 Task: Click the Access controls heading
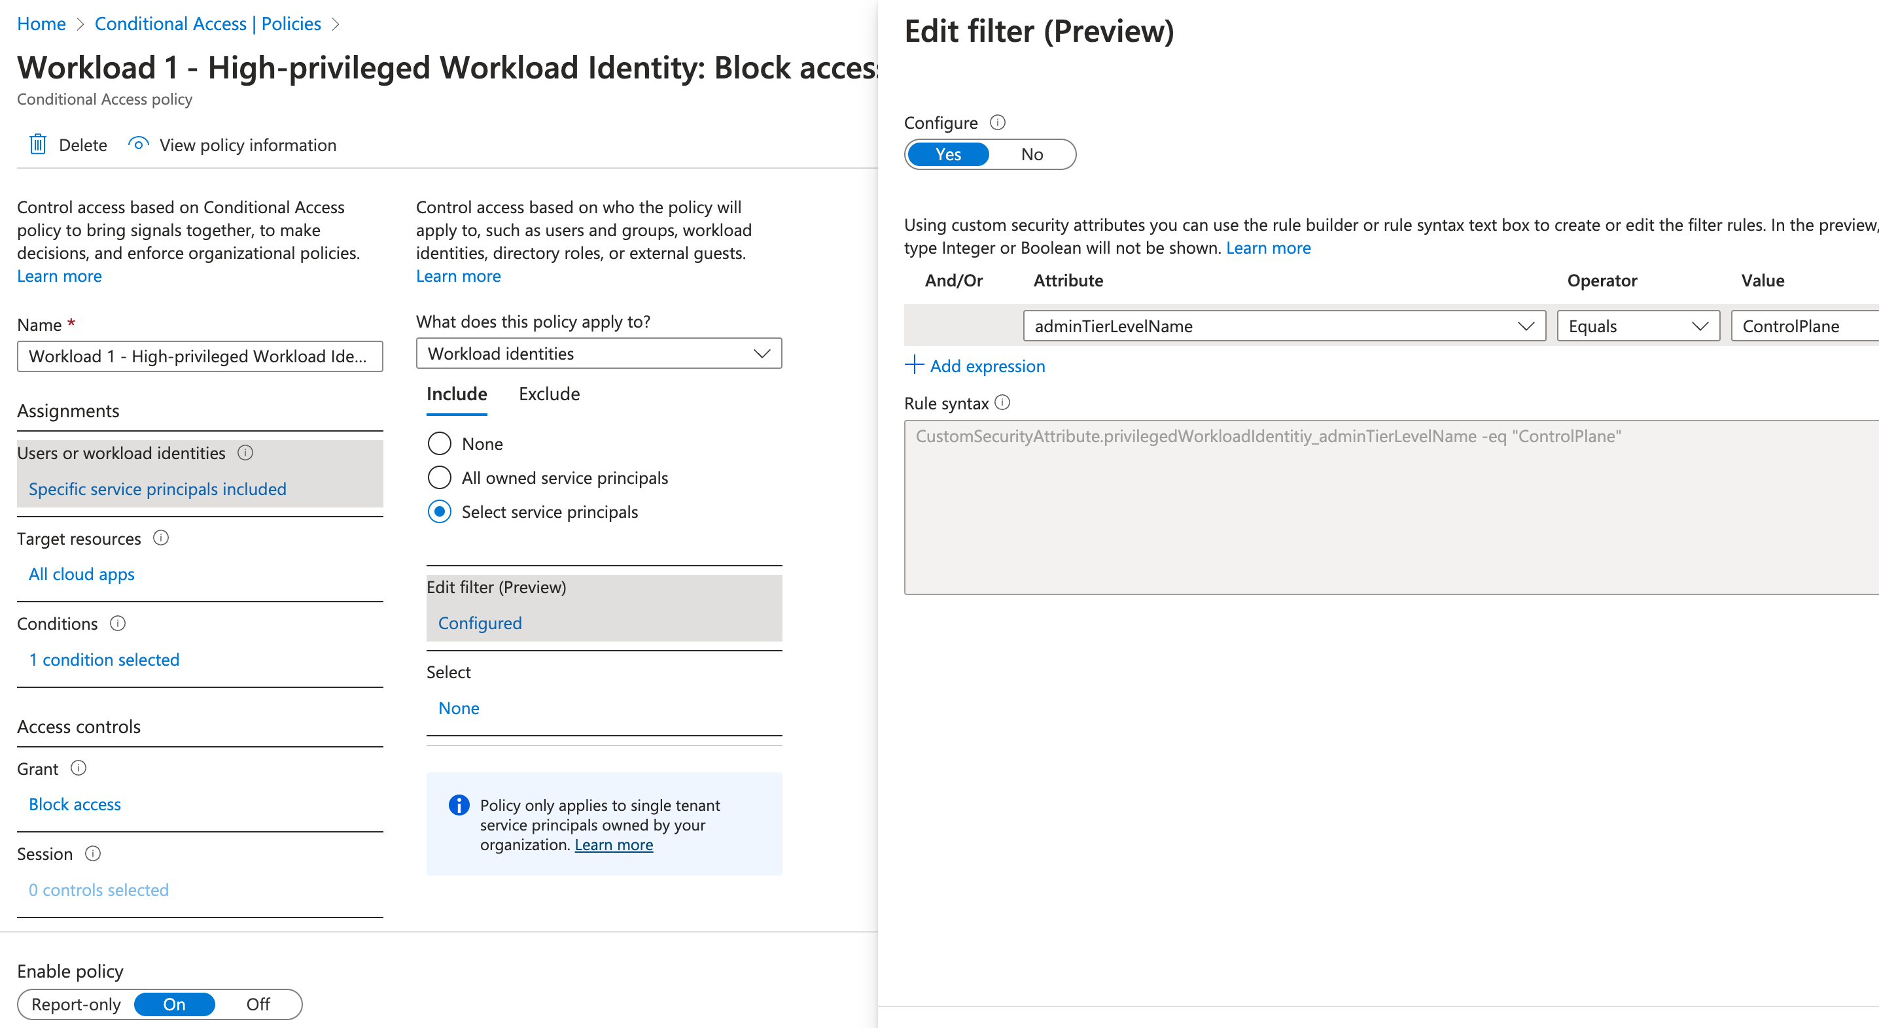tap(79, 727)
